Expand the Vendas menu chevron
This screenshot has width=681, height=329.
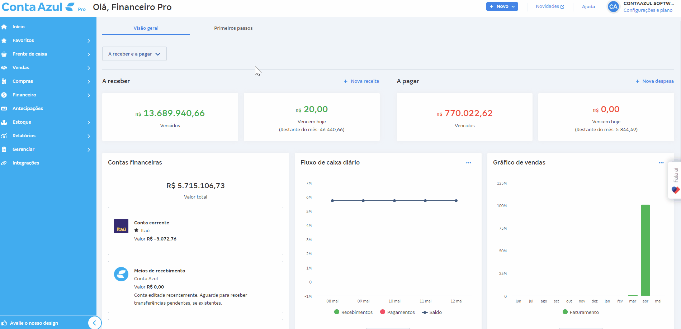click(89, 68)
